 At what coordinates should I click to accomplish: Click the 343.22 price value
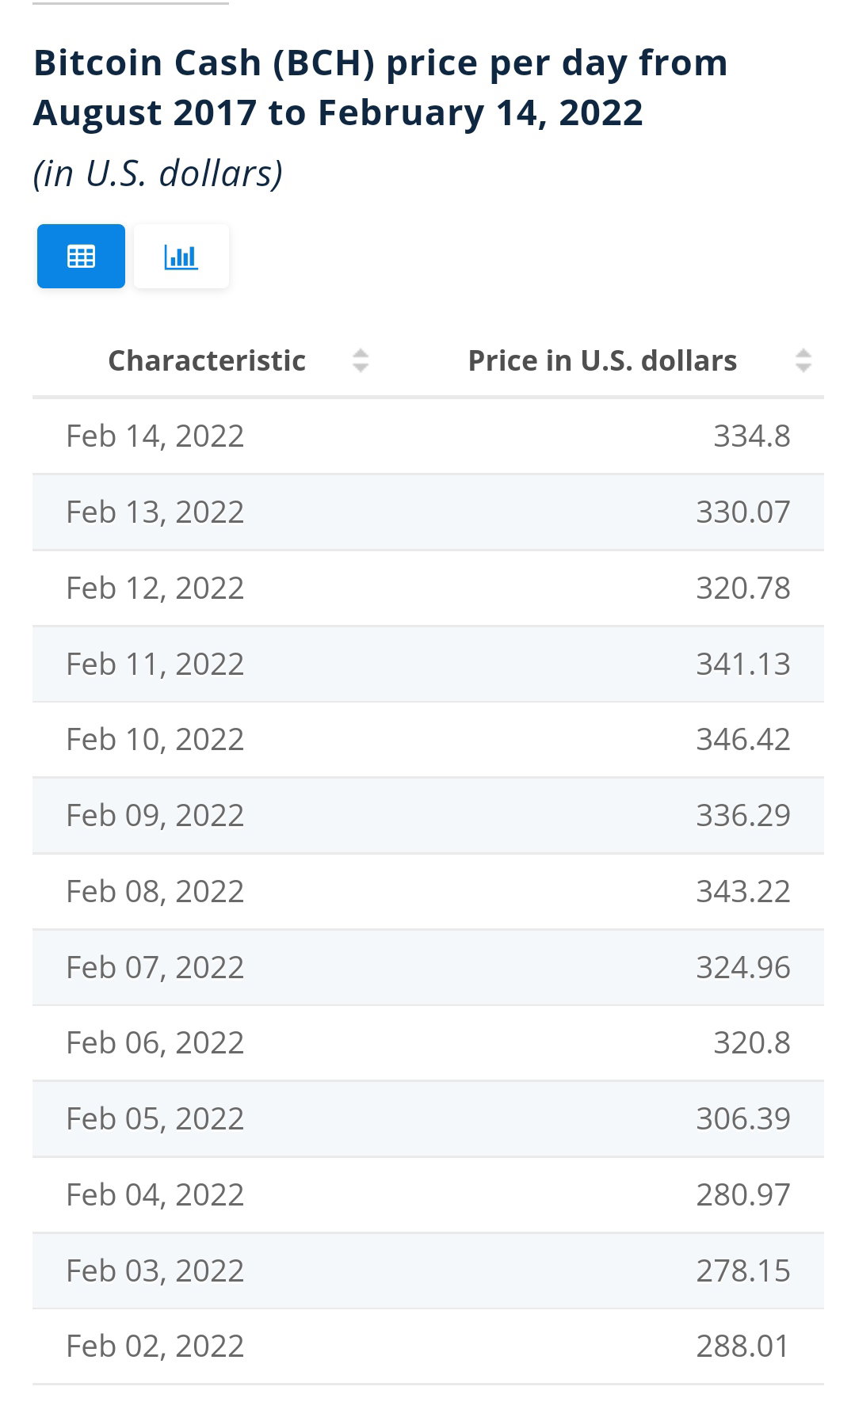tap(743, 891)
